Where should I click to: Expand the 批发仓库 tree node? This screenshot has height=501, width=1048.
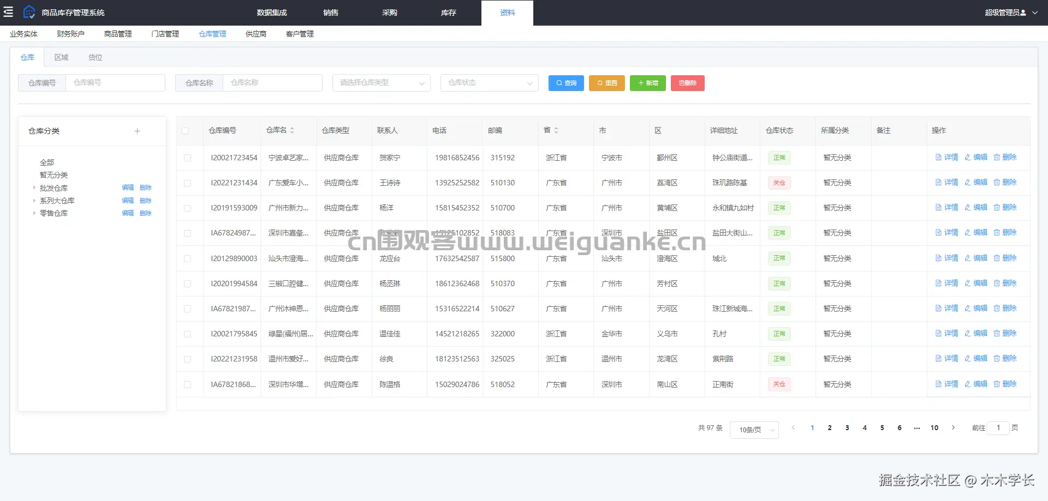click(x=34, y=188)
